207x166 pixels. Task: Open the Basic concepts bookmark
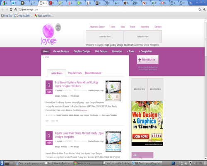[x=44, y=16]
